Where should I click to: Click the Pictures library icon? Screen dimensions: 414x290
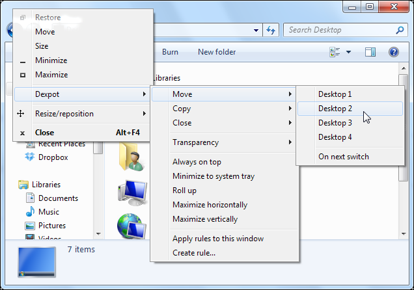click(30, 226)
